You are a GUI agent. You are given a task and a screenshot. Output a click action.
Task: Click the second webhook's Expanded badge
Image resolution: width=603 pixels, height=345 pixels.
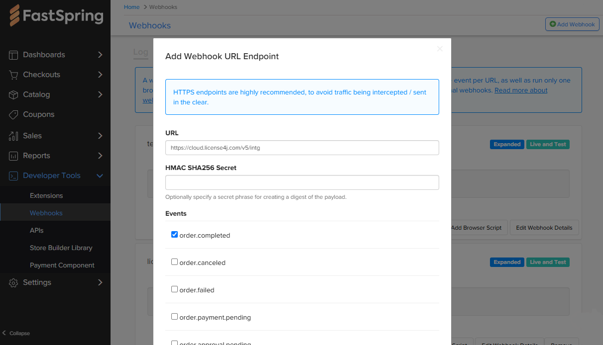[507, 262]
